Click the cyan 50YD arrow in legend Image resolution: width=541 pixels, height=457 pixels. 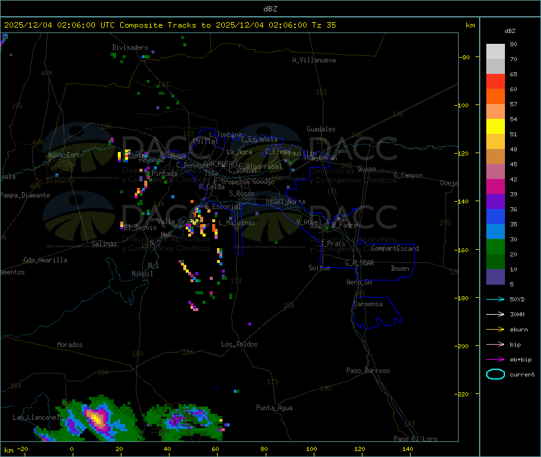coord(495,299)
